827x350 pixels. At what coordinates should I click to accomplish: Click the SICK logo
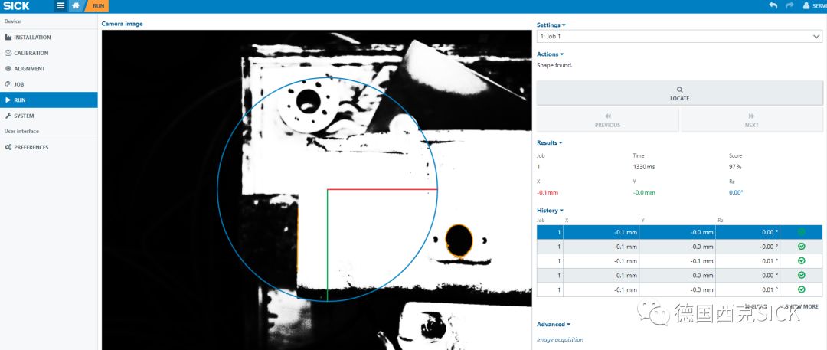point(16,6)
